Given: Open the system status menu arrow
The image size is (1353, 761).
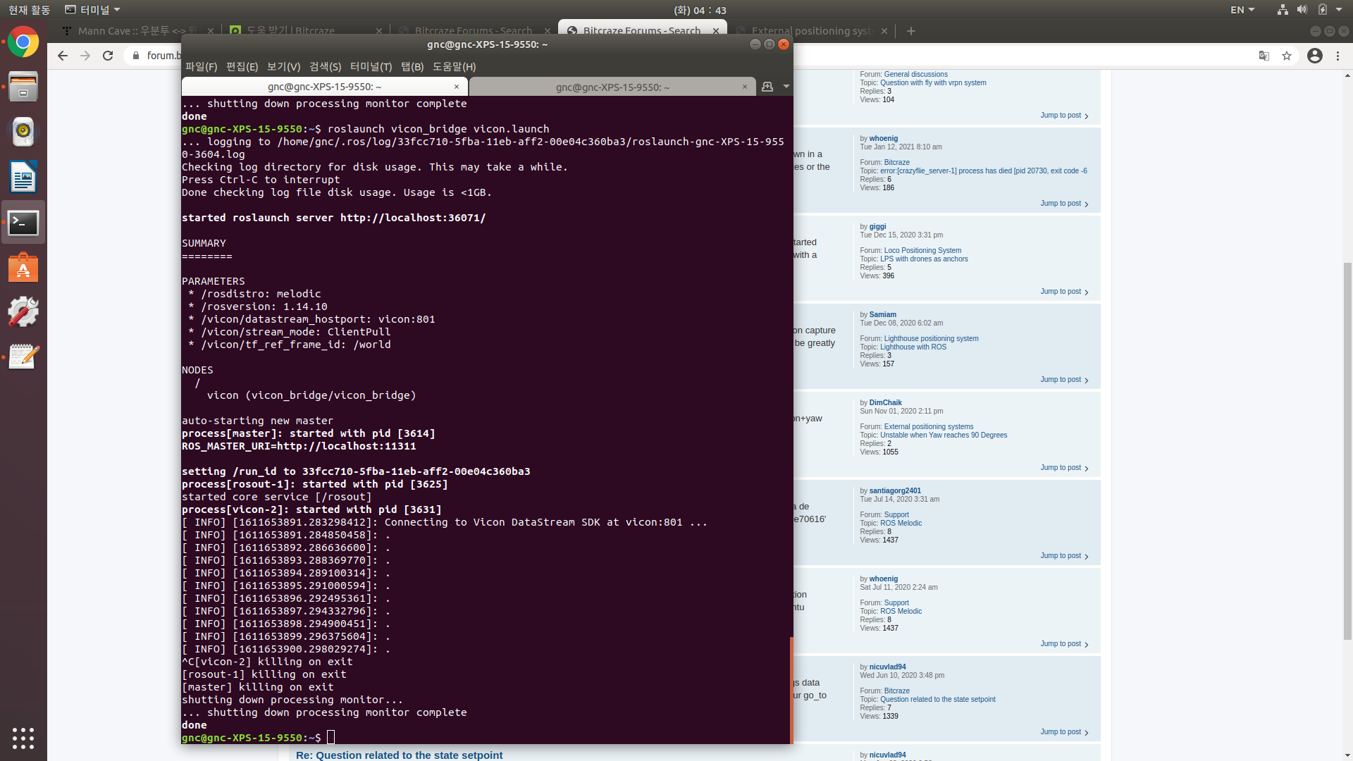Looking at the screenshot, I should [1339, 10].
